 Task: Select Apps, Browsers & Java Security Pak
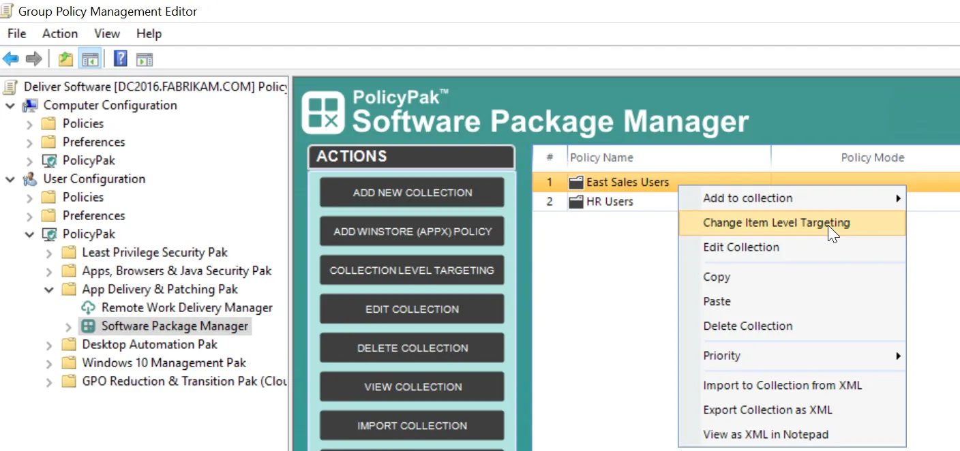177,271
